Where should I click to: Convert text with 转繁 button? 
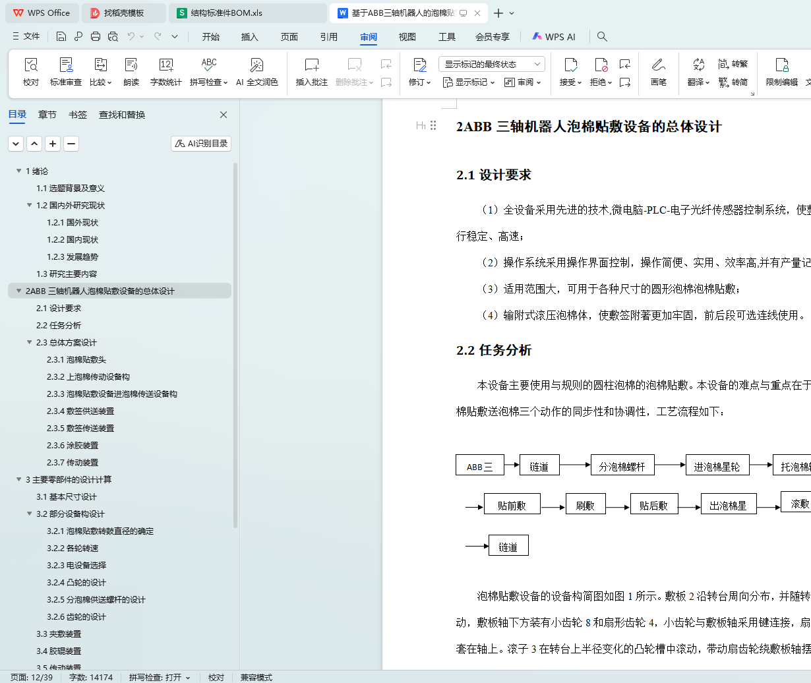[x=733, y=64]
